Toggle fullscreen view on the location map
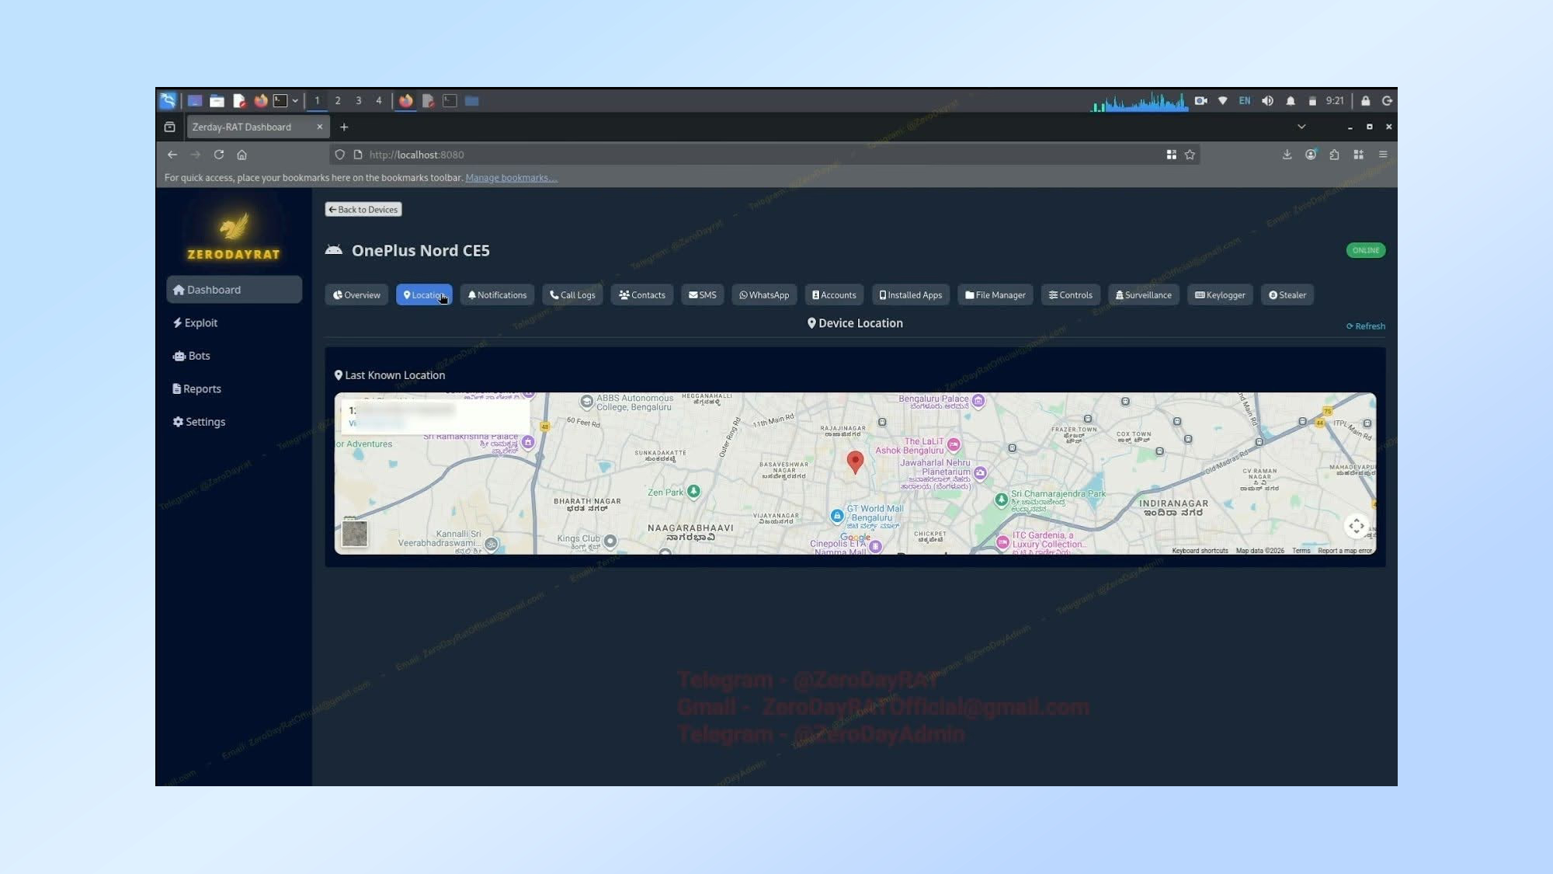 [1357, 527]
